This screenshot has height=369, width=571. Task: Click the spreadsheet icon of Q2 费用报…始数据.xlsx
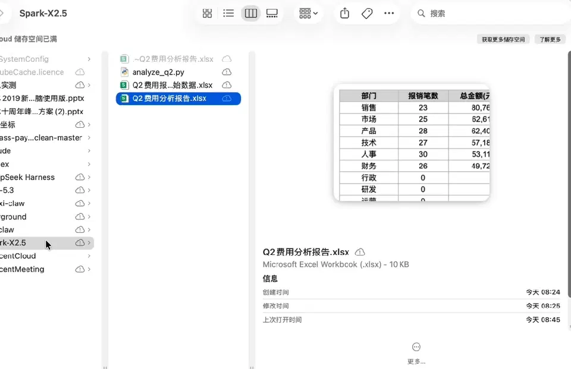[x=124, y=85]
